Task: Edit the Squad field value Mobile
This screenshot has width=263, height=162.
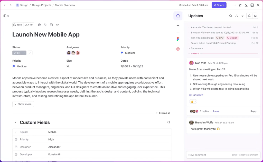Action: coord(52,132)
